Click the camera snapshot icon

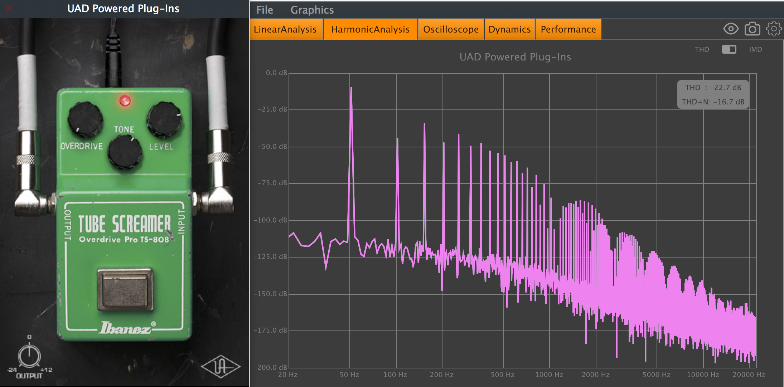click(x=752, y=29)
